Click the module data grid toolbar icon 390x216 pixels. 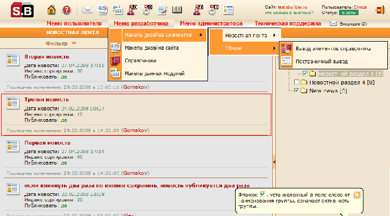pyautogui.click(x=118, y=10)
